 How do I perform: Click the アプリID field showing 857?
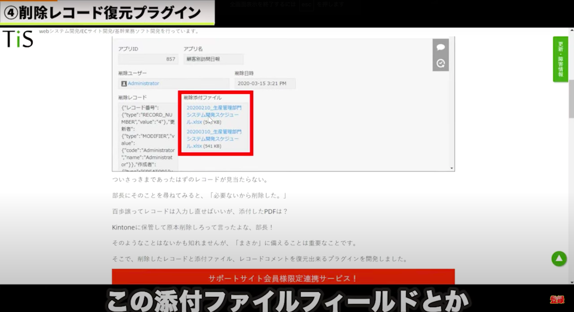pos(148,59)
